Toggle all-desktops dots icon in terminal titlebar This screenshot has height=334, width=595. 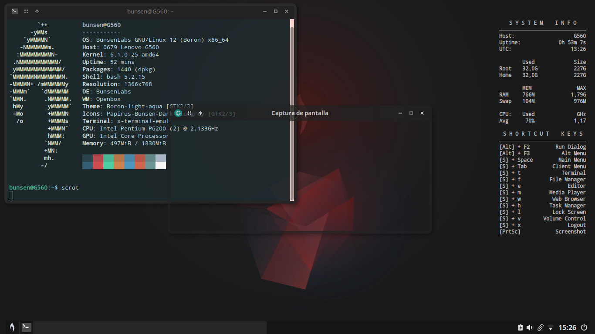click(26, 11)
